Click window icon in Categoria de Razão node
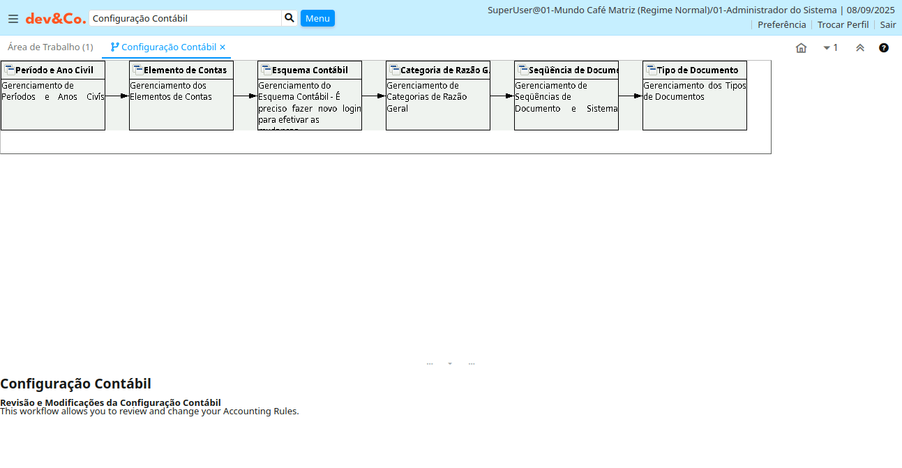902x468 pixels. point(395,70)
